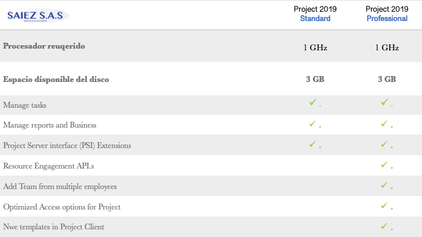Screen dimensions: 422x237
Task: Click the 3 GB value under Professional
Action: pyautogui.click(x=387, y=79)
